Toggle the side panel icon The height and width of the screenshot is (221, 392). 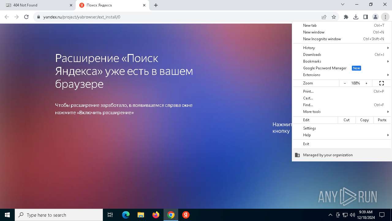366,17
